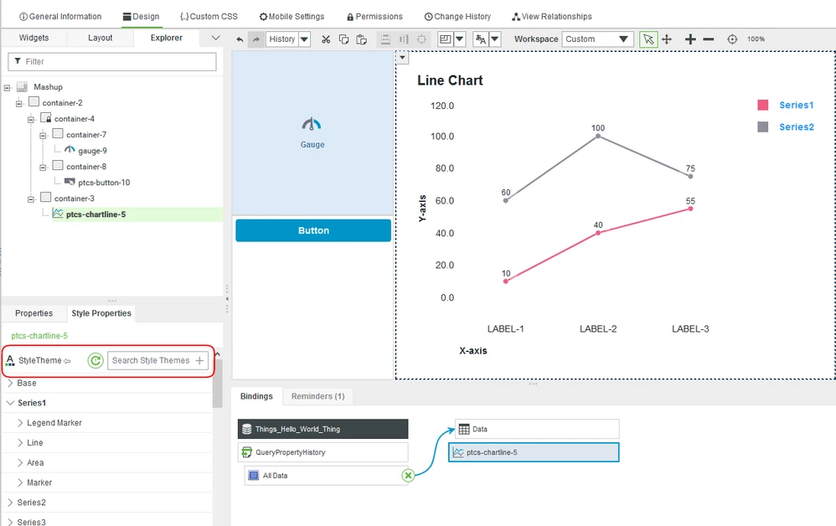
Task: Copy the selected widget
Action: (344, 39)
